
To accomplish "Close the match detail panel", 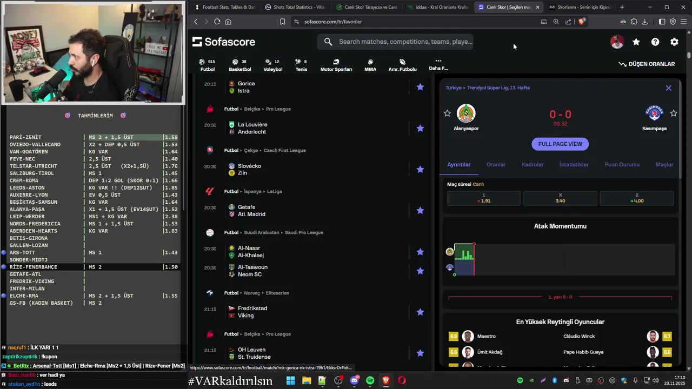I will click(668, 88).
